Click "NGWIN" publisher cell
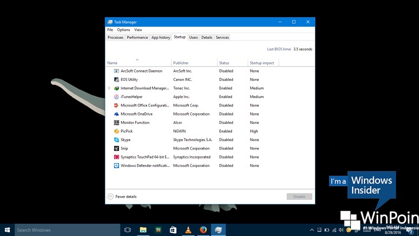The height and width of the screenshot is (236, 419). click(x=179, y=131)
